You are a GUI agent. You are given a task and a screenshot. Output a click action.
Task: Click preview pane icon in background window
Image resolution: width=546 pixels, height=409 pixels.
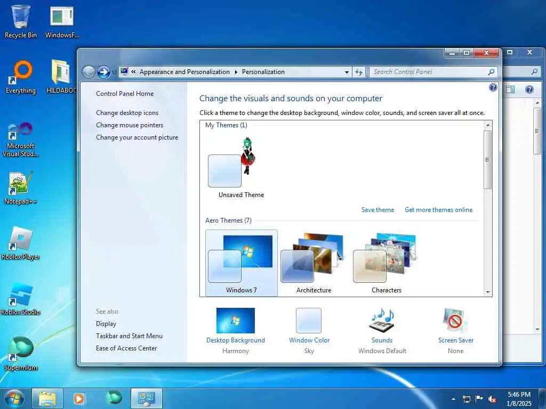coord(510,89)
